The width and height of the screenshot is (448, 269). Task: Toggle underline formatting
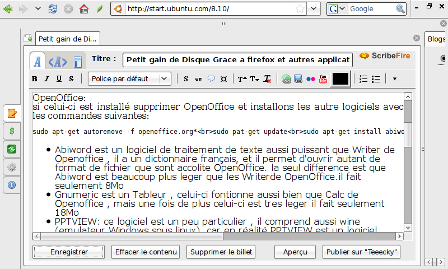(59, 79)
